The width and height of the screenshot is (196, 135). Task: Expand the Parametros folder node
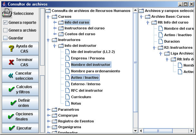48,109
